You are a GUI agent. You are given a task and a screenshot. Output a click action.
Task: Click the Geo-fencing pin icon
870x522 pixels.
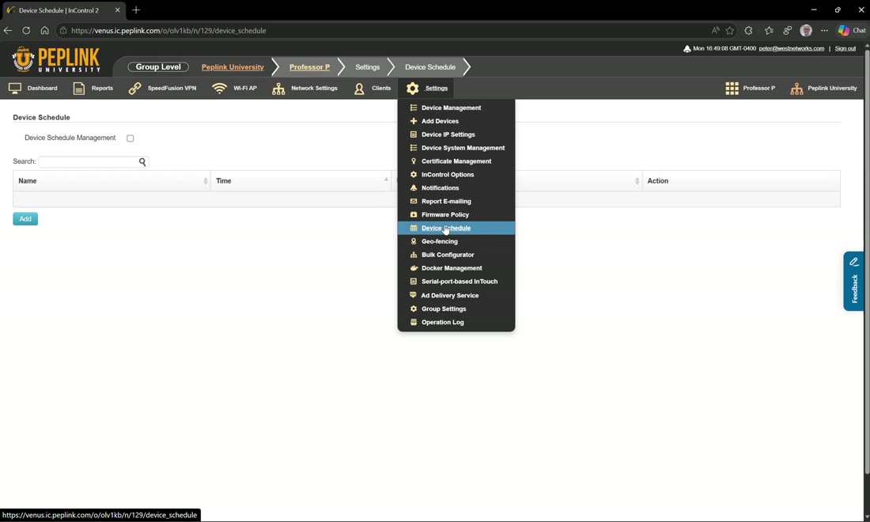click(x=414, y=241)
